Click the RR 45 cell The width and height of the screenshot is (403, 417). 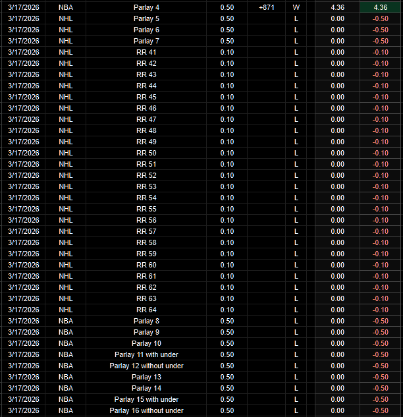pos(146,97)
